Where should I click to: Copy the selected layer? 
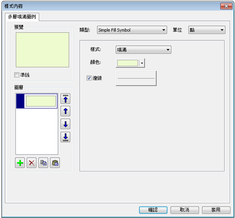tap(43, 163)
